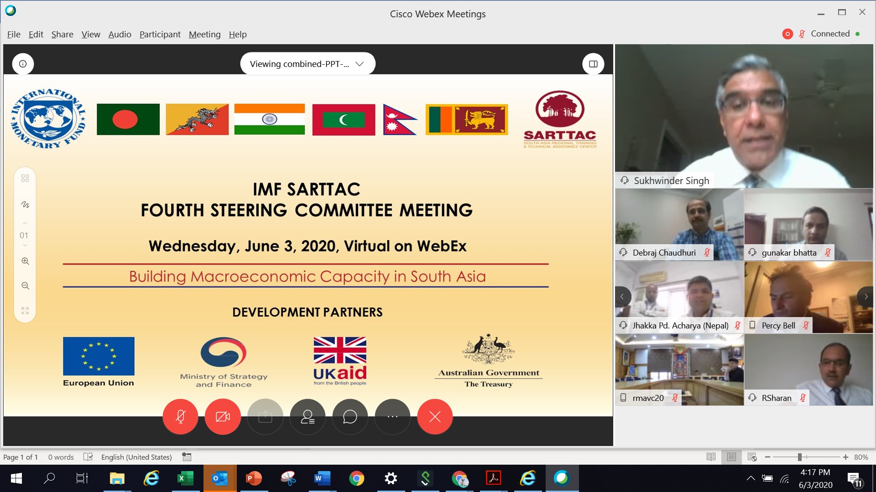Screen dimensions: 876x492
Task: Start your video camera
Action: 223,416
